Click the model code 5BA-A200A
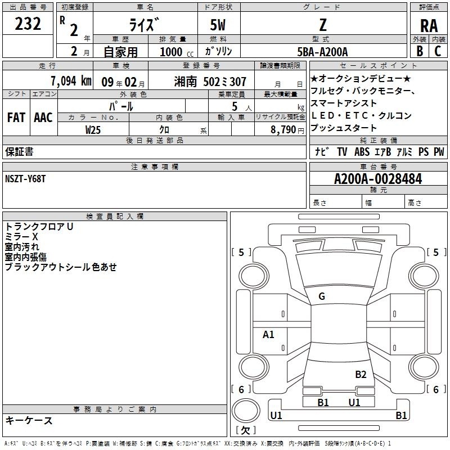The image size is (450, 450). click(322, 52)
